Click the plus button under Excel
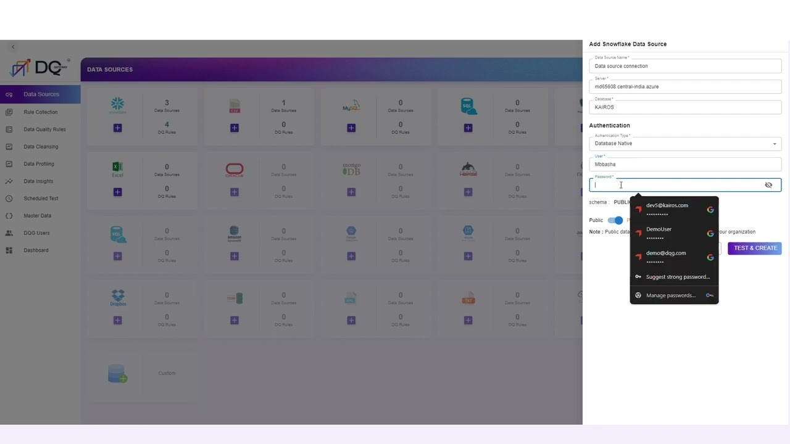790x444 pixels. point(117,192)
